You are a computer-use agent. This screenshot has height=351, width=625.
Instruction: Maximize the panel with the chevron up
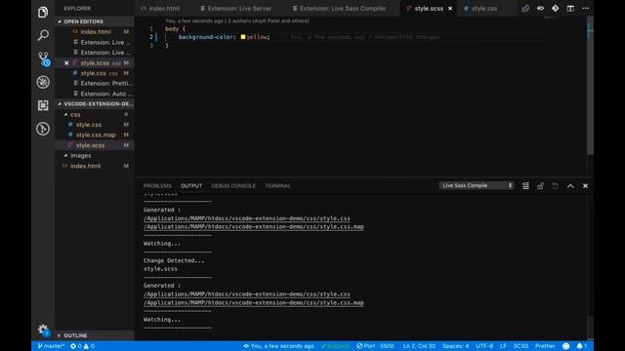pos(570,186)
